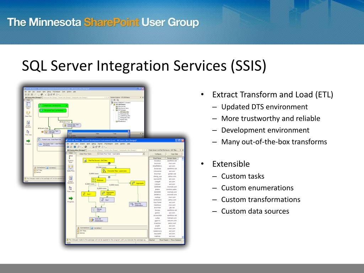Select the Multicast transform node
Screen dimensions: 364x273
pos(99,180)
